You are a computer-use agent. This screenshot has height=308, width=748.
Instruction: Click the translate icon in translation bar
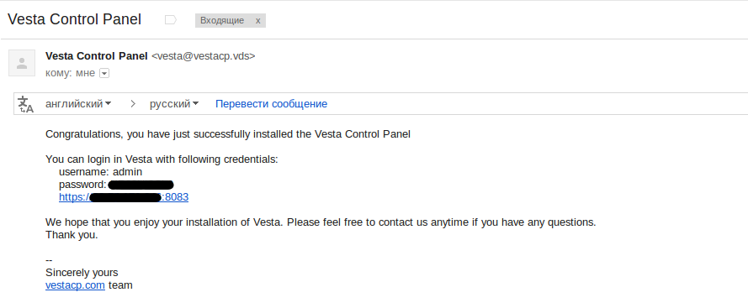(x=25, y=104)
